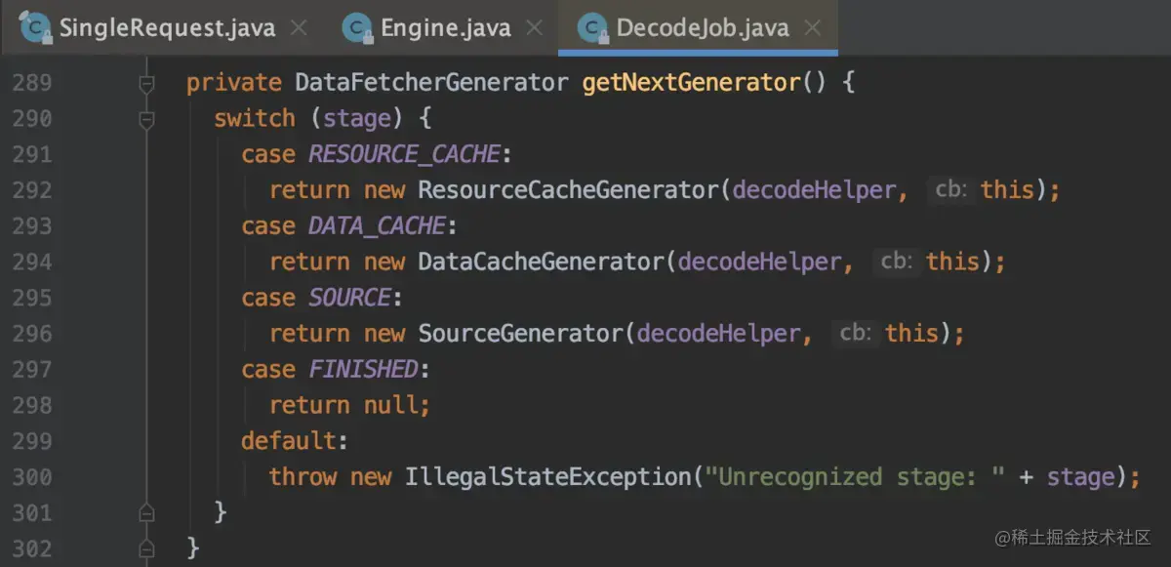Screen dimensions: 1171x567
Task: Click 'decodeHelper' in the SourceGenerator call
Action: (x=718, y=334)
